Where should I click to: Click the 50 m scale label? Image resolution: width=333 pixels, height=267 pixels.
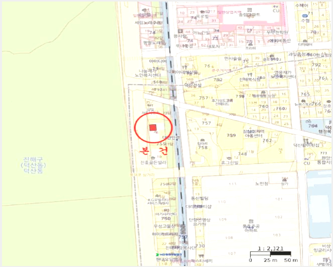pyautogui.click(x=291, y=260)
